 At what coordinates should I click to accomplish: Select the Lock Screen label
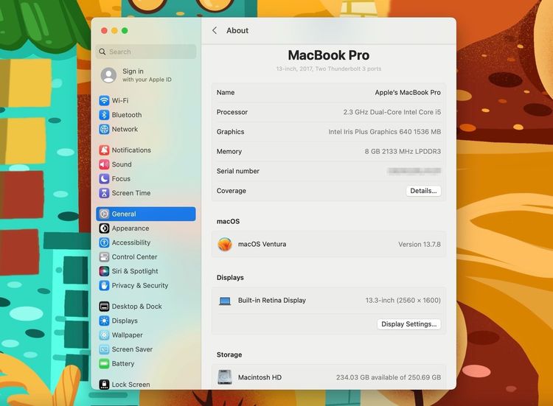pos(131,385)
